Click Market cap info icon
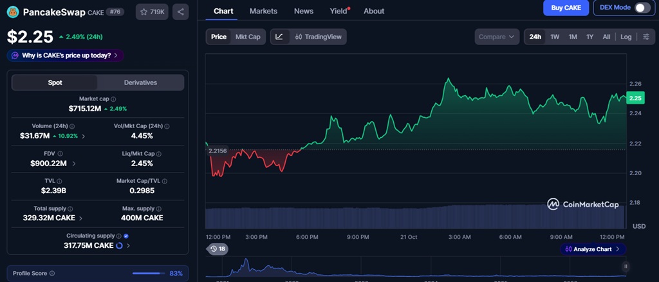The width and height of the screenshot is (659, 282). pyautogui.click(x=113, y=99)
